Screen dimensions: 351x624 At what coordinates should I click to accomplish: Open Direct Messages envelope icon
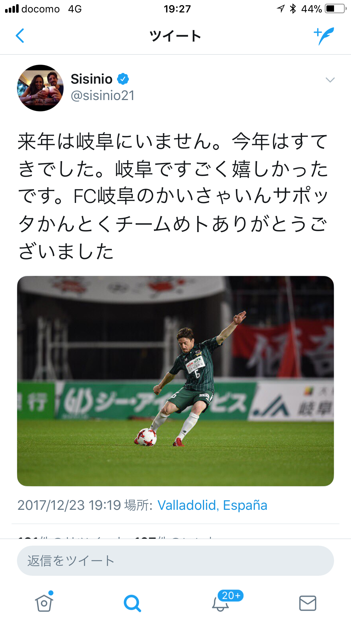pyautogui.click(x=307, y=603)
